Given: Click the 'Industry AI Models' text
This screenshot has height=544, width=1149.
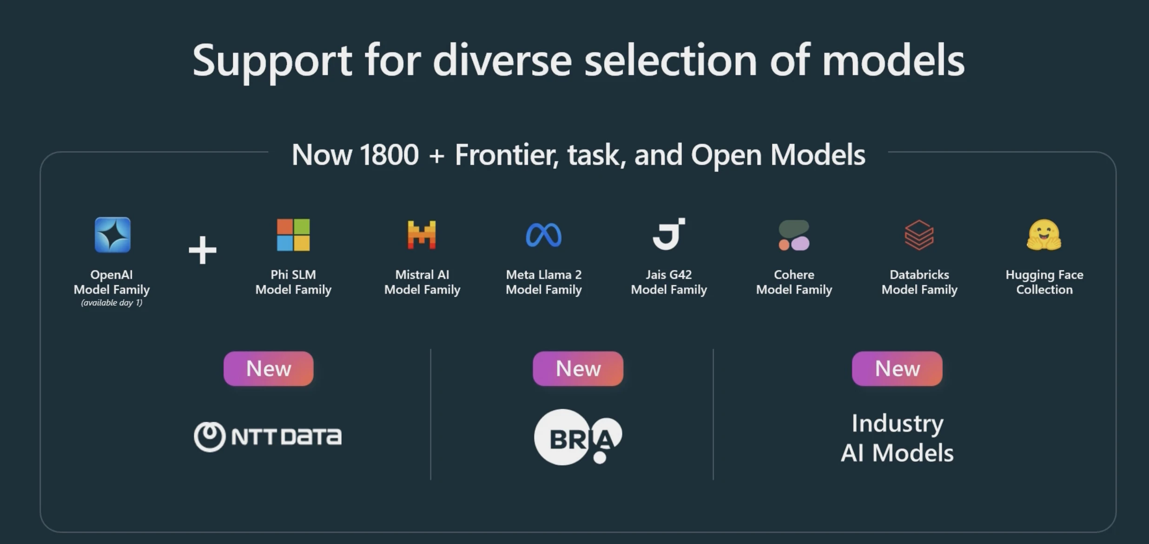Looking at the screenshot, I should (897, 438).
